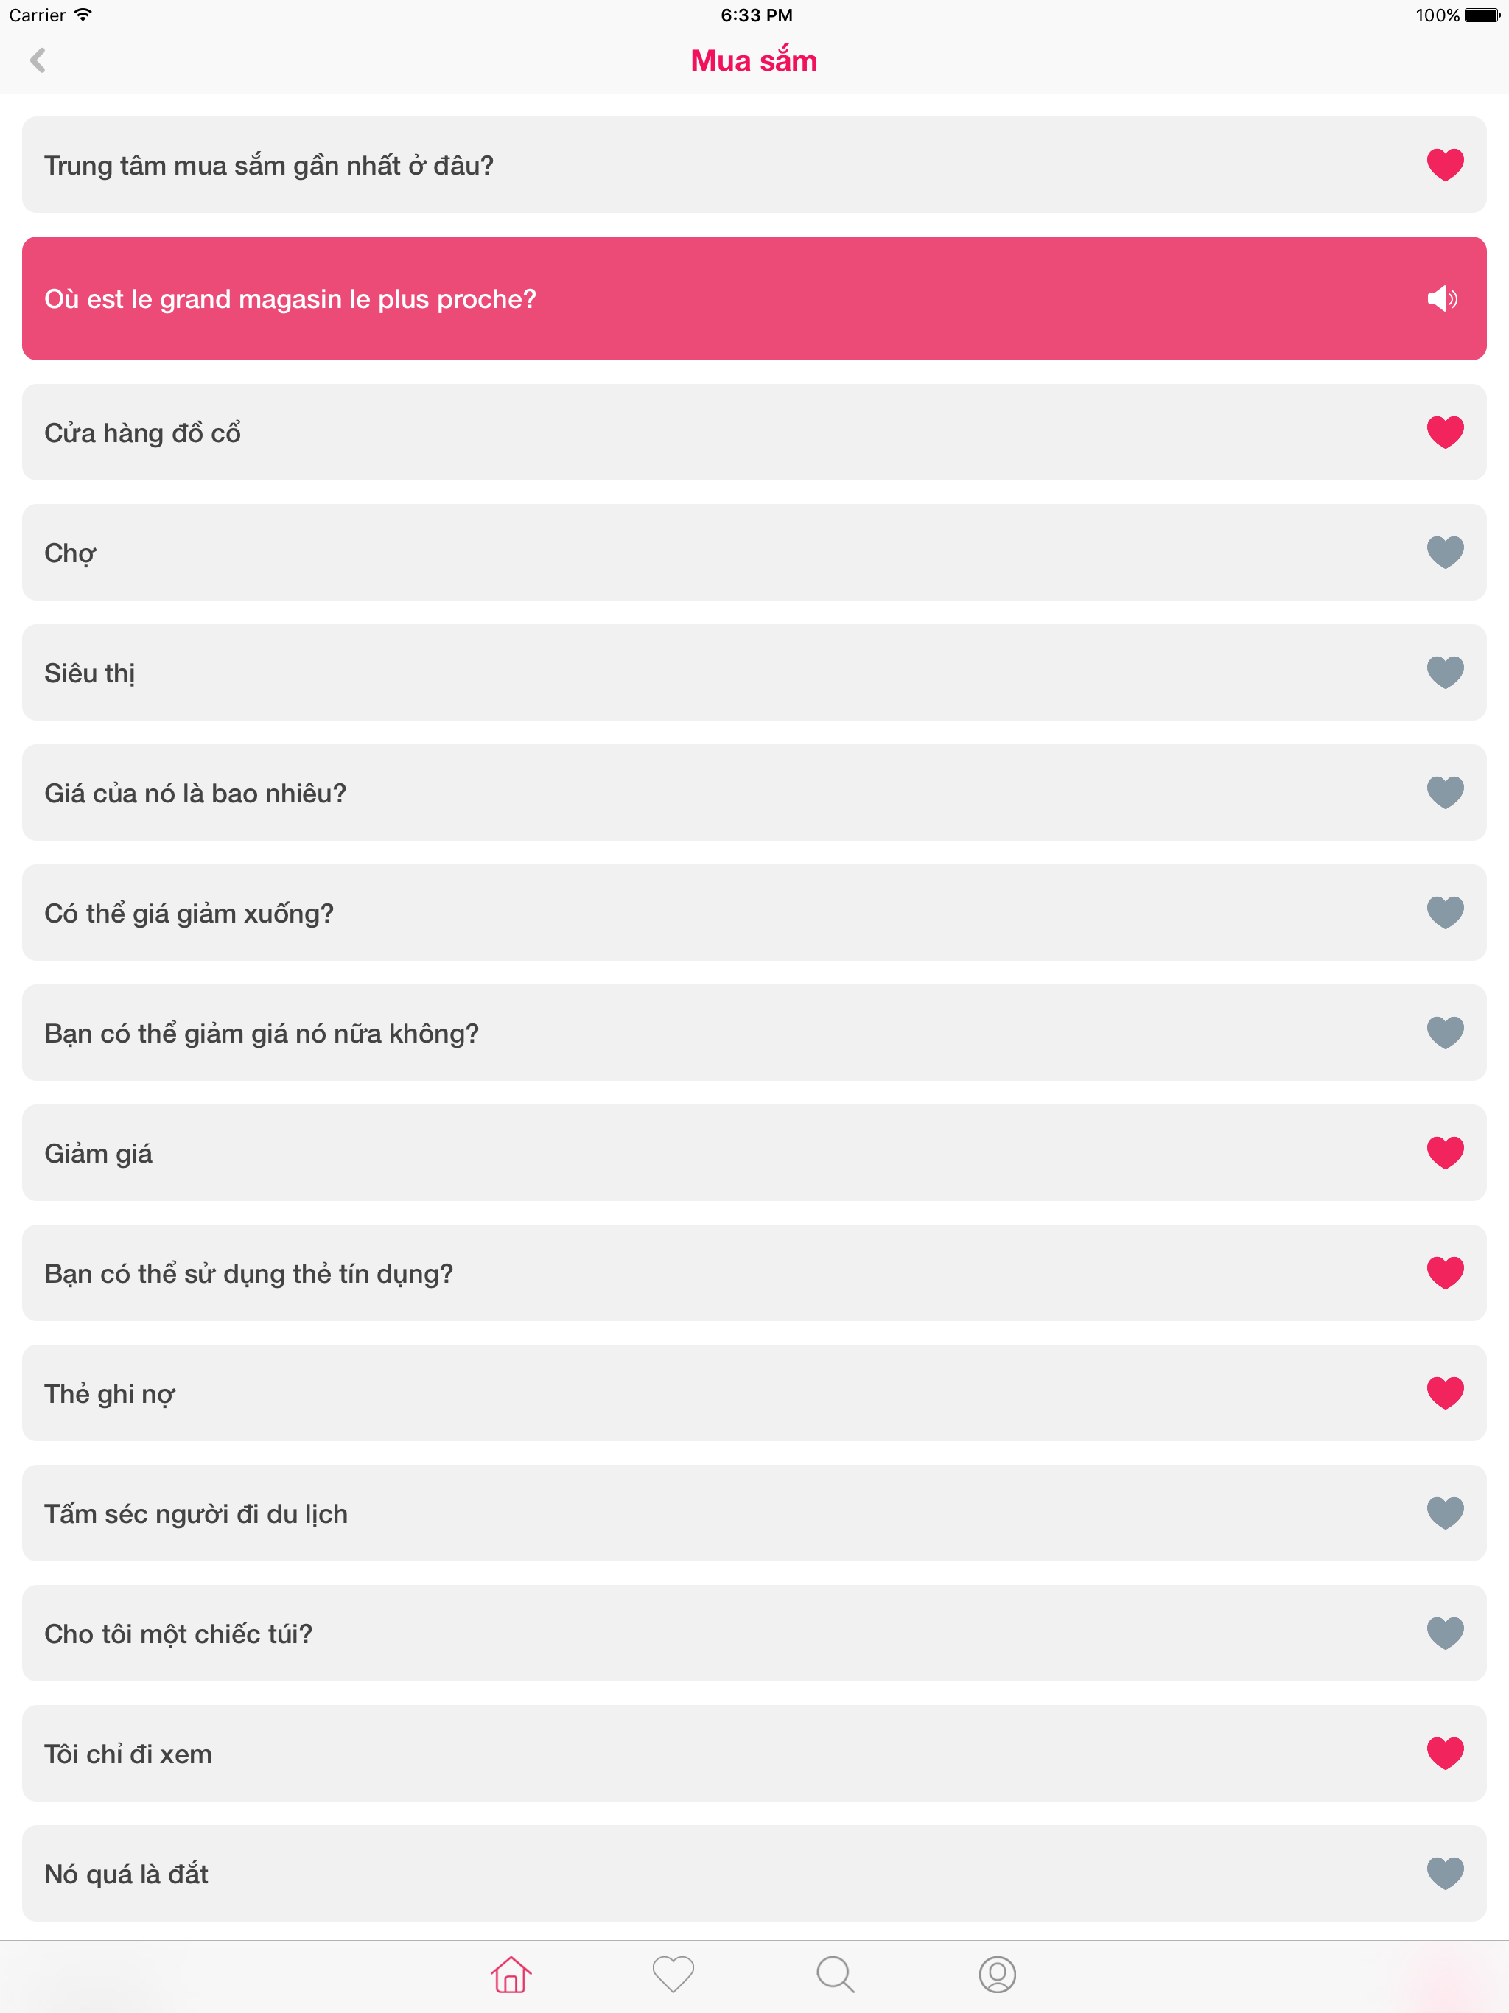Image resolution: width=1509 pixels, height=2013 pixels.
Task: Tap the phrase 'Tôi chỉ đi xem'
Action: tap(754, 1754)
